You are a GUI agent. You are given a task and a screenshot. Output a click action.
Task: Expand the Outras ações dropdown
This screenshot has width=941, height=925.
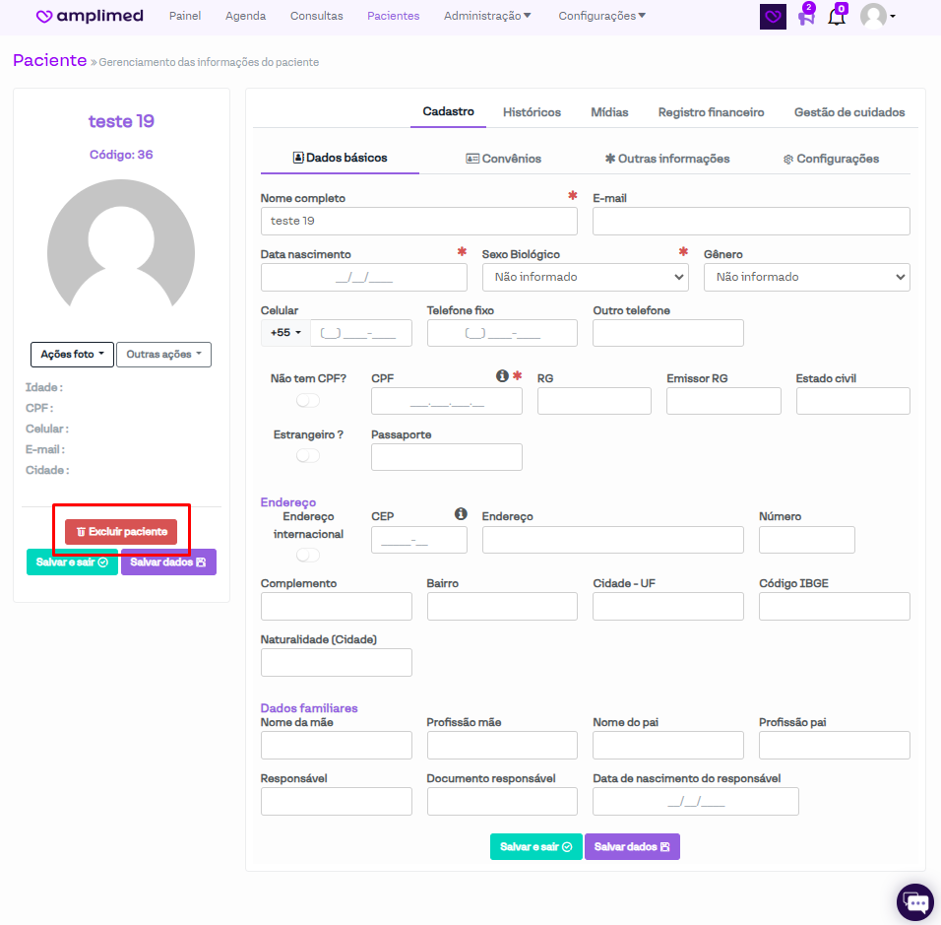coord(163,355)
